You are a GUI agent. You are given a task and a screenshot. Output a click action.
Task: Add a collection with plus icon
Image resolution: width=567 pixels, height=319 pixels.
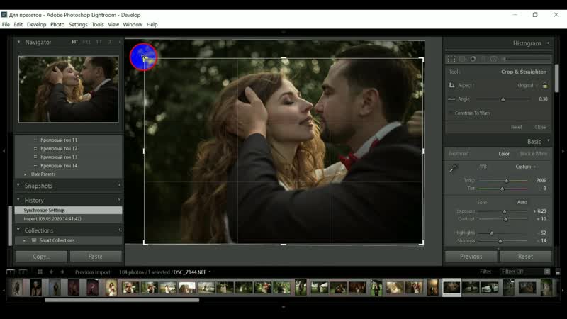[119, 230]
